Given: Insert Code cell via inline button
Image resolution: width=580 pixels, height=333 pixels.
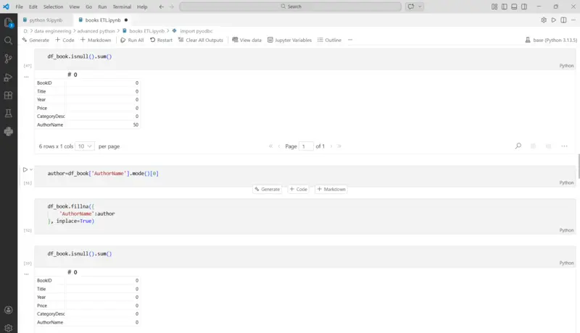Looking at the screenshot, I should [299, 189].
